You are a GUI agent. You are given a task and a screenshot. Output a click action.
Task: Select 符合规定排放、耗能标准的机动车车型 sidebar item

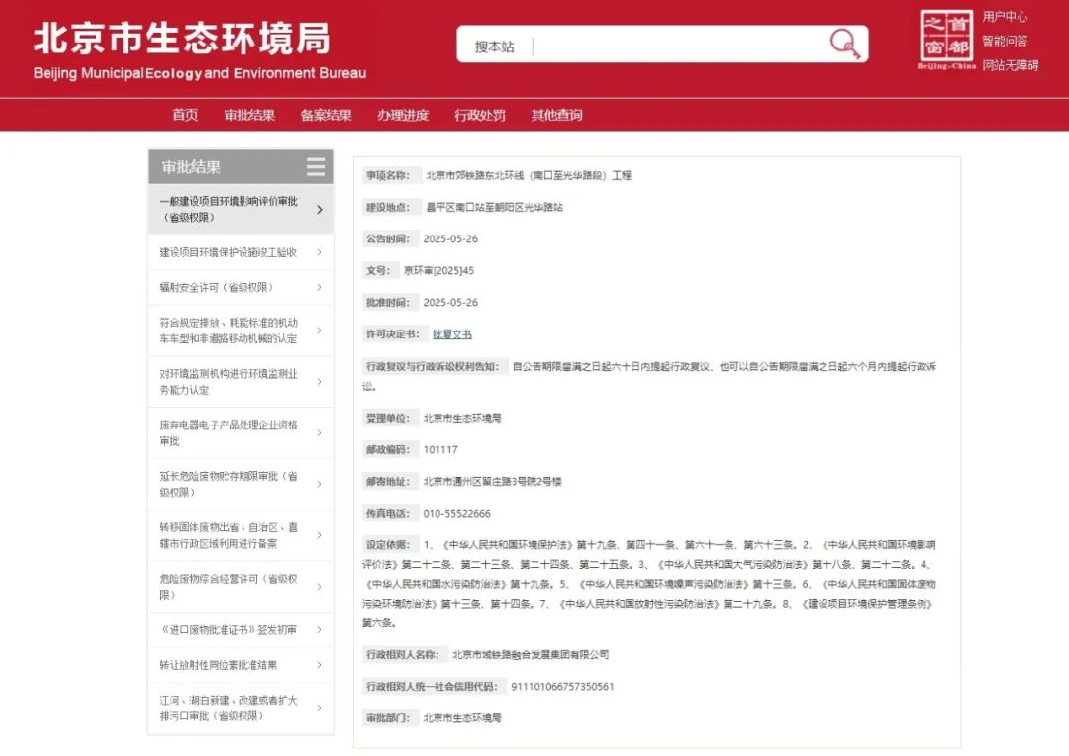click(x=241, y=331)
